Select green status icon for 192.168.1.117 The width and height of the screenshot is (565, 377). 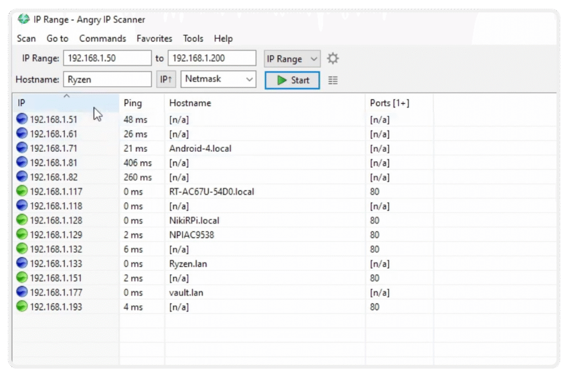tap(22, 191)
